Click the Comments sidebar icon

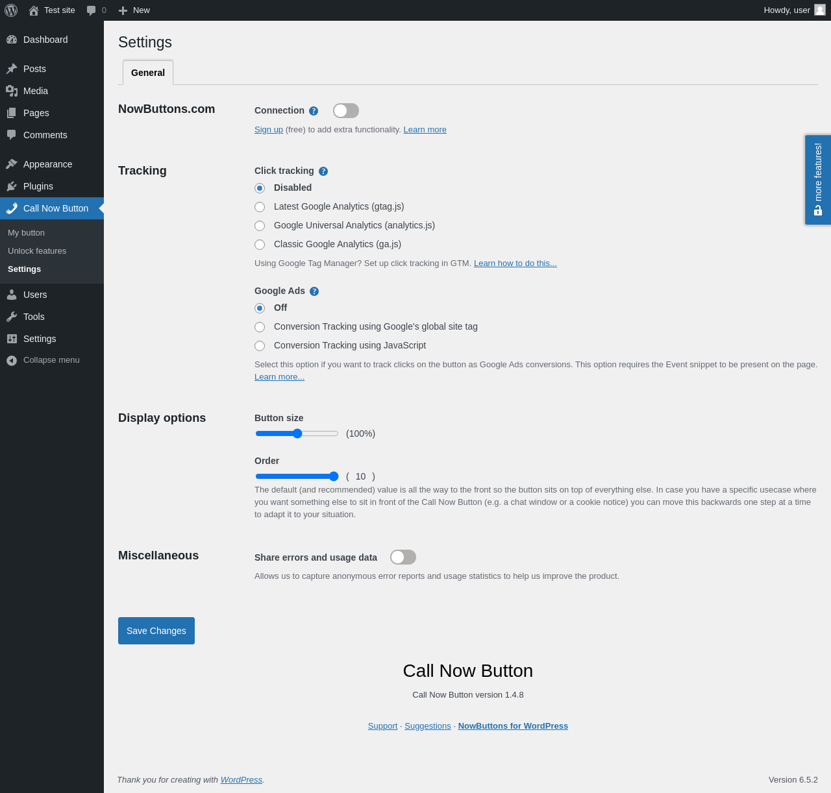[x=12, y=135]
